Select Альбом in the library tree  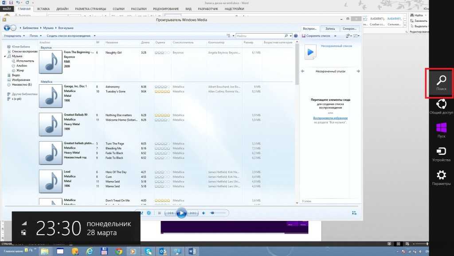pyautogui.click(x=21, y=66)
